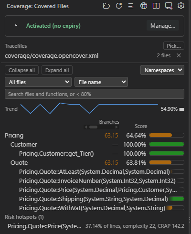Click the Risk hotspots (1) heading
This screenshot has width=191, height=234.
(24, 217)
